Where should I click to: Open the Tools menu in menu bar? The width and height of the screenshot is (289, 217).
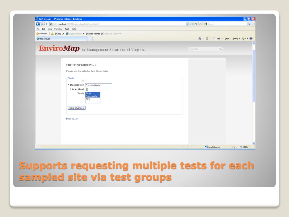tap(67, 29)
